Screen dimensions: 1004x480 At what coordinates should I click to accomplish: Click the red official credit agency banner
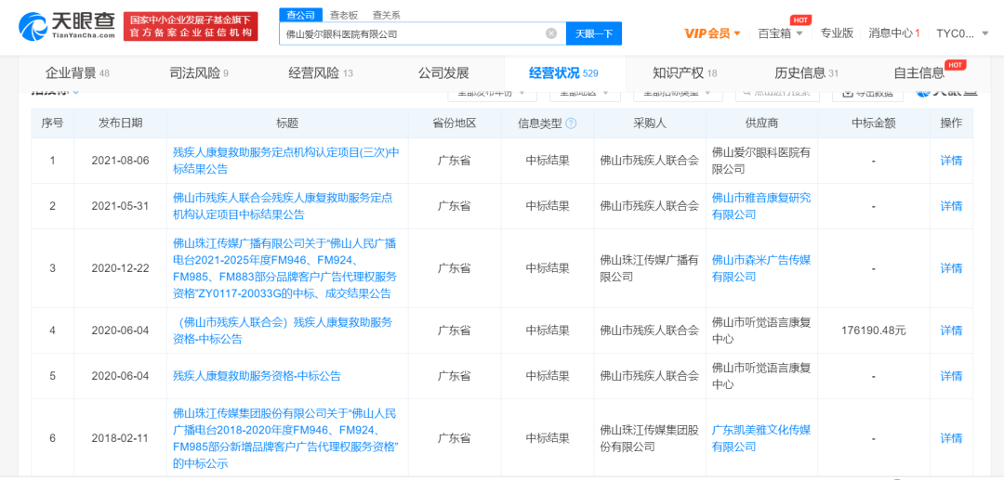[x=191, y=26]
